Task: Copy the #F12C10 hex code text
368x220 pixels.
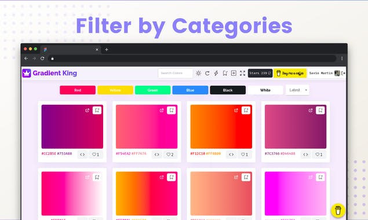Action: [x=198, y=153]
